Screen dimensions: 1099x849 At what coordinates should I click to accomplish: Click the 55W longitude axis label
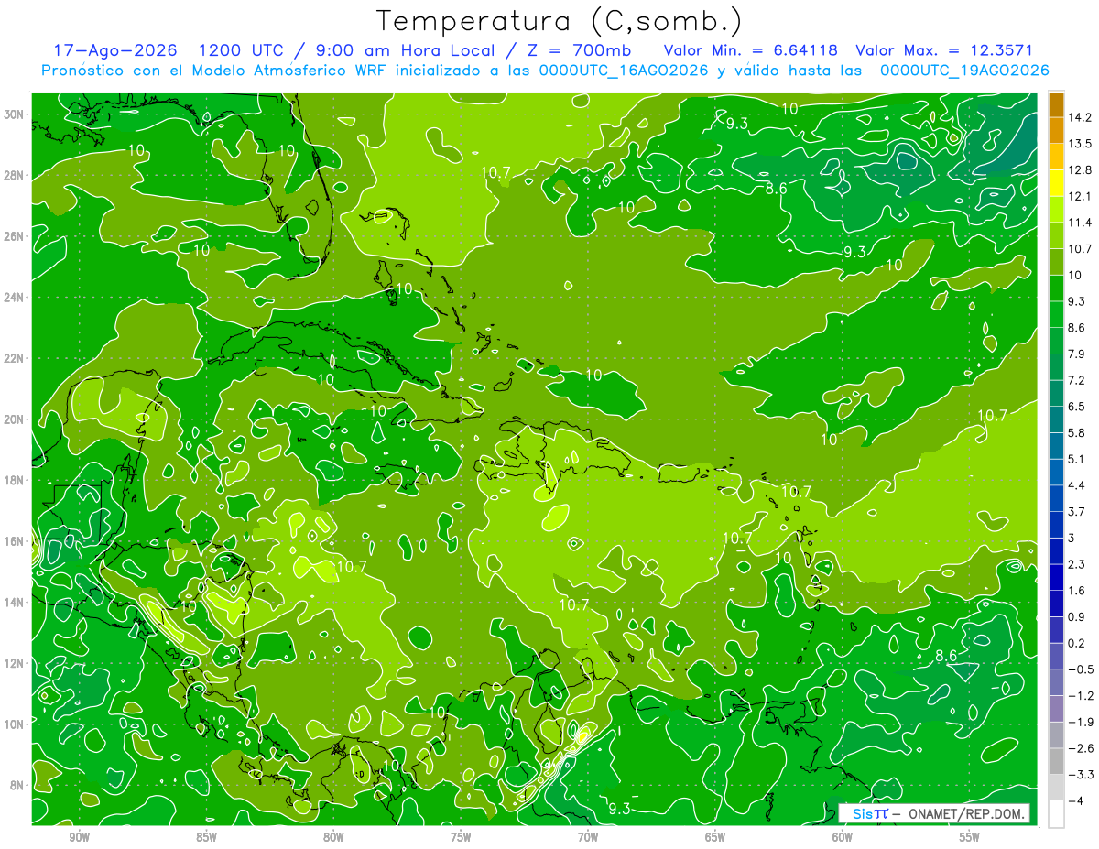tap(970, 837)
